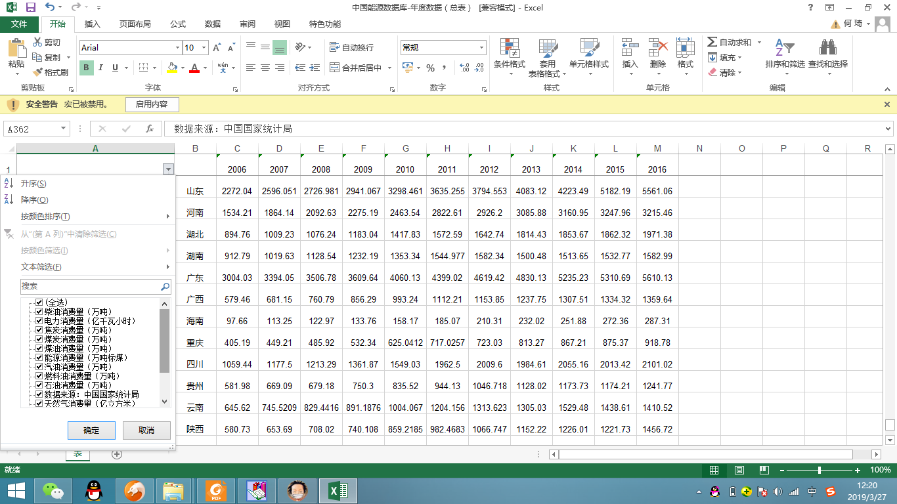Click the 确定 button in filter panel
897x504 pixels.
click(91, 430)
